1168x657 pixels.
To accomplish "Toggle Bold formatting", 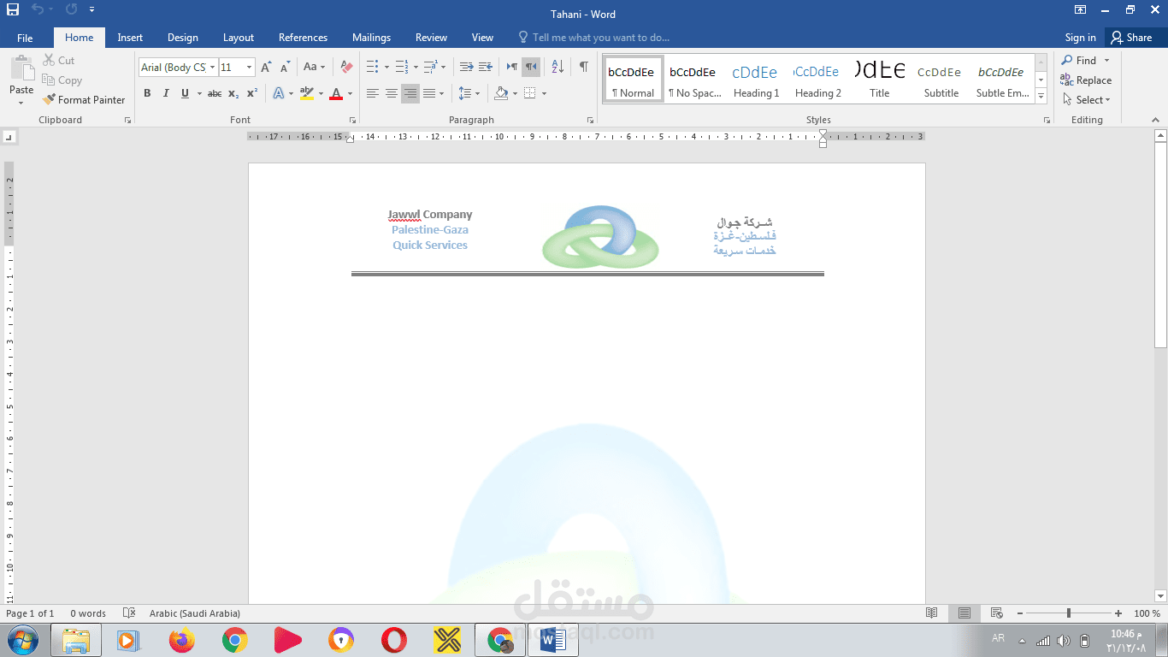I will click(147, 93).
